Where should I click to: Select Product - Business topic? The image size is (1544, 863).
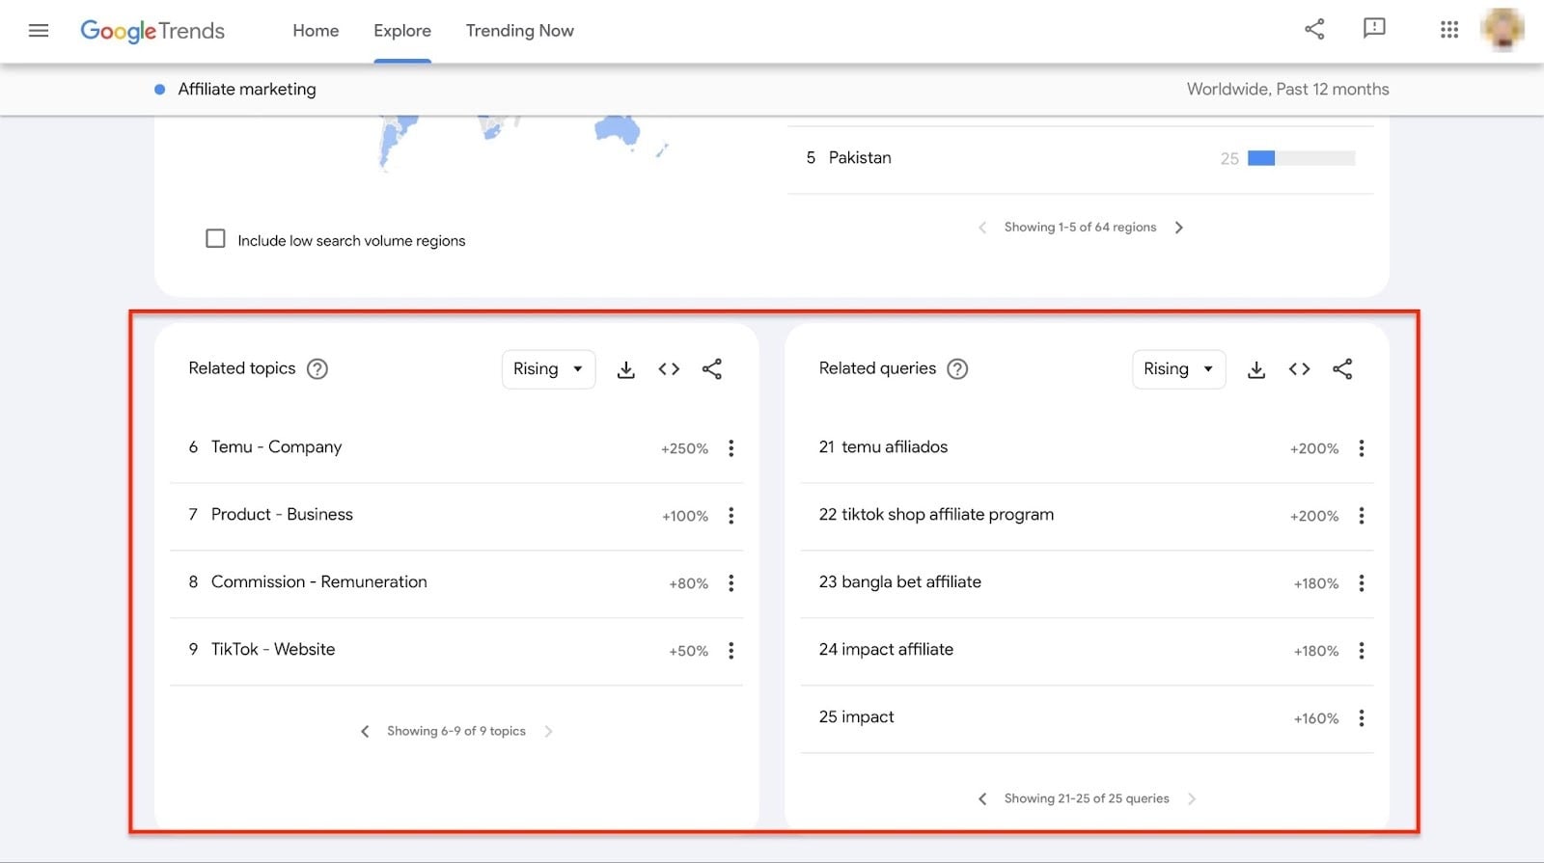pyautogui.click(x=282, y=515)
